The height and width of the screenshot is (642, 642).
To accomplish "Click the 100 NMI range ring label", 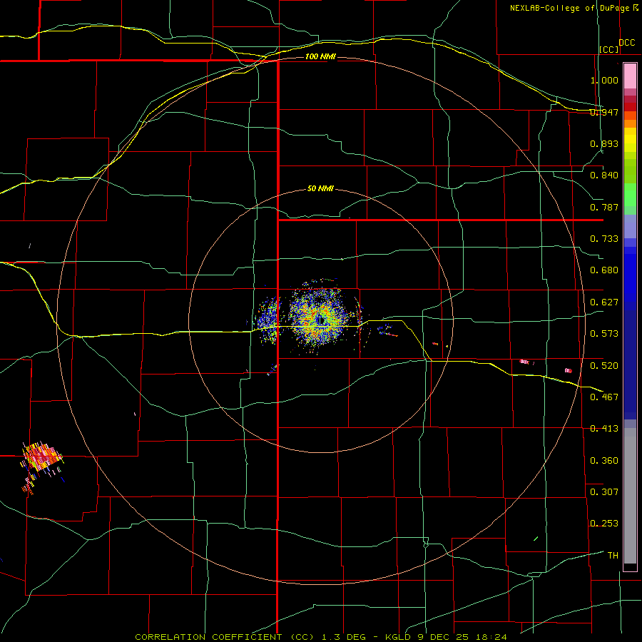I will (320, 56).
